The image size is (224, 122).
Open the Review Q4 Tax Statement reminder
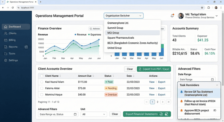199,93
